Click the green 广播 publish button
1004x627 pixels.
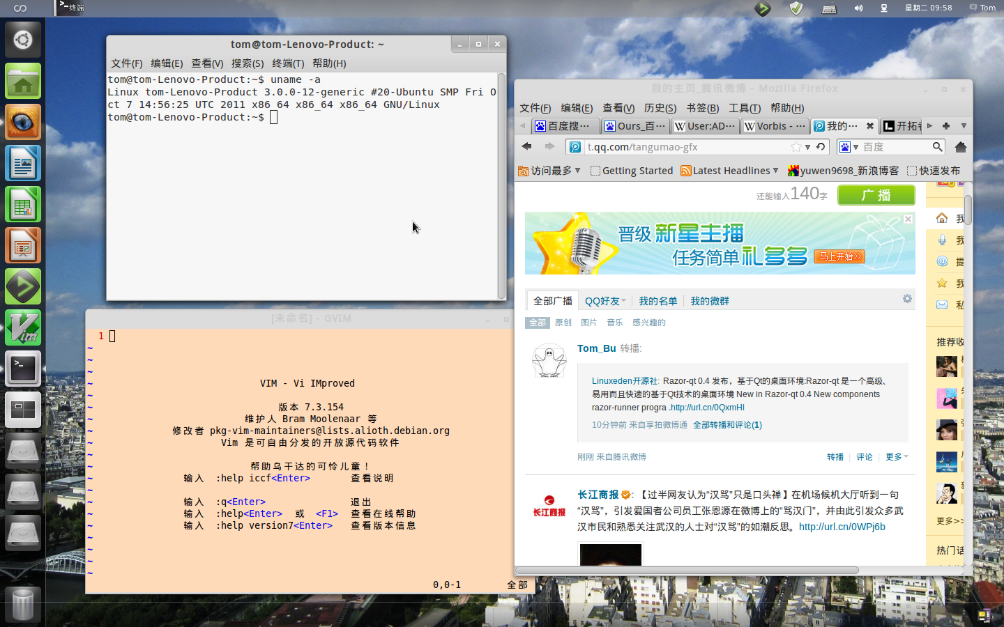coord(876,195)
